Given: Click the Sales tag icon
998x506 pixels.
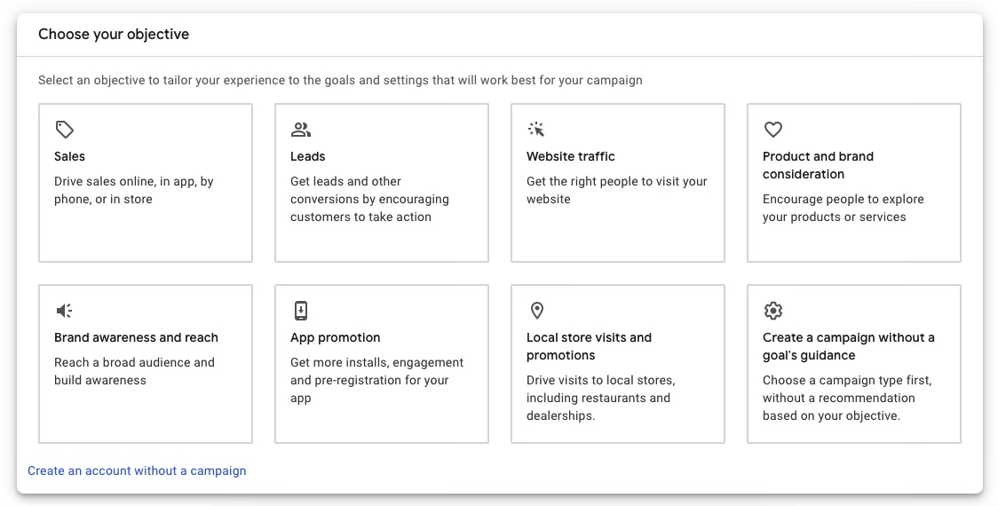Looking at the screenshot, I should 64,130.
